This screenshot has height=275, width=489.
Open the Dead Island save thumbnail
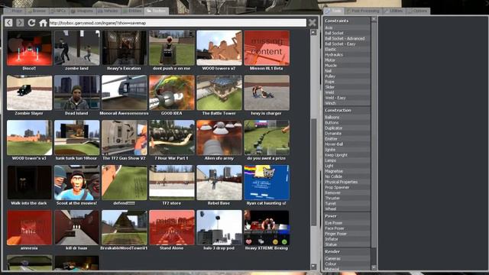click(x=76, y=92)
